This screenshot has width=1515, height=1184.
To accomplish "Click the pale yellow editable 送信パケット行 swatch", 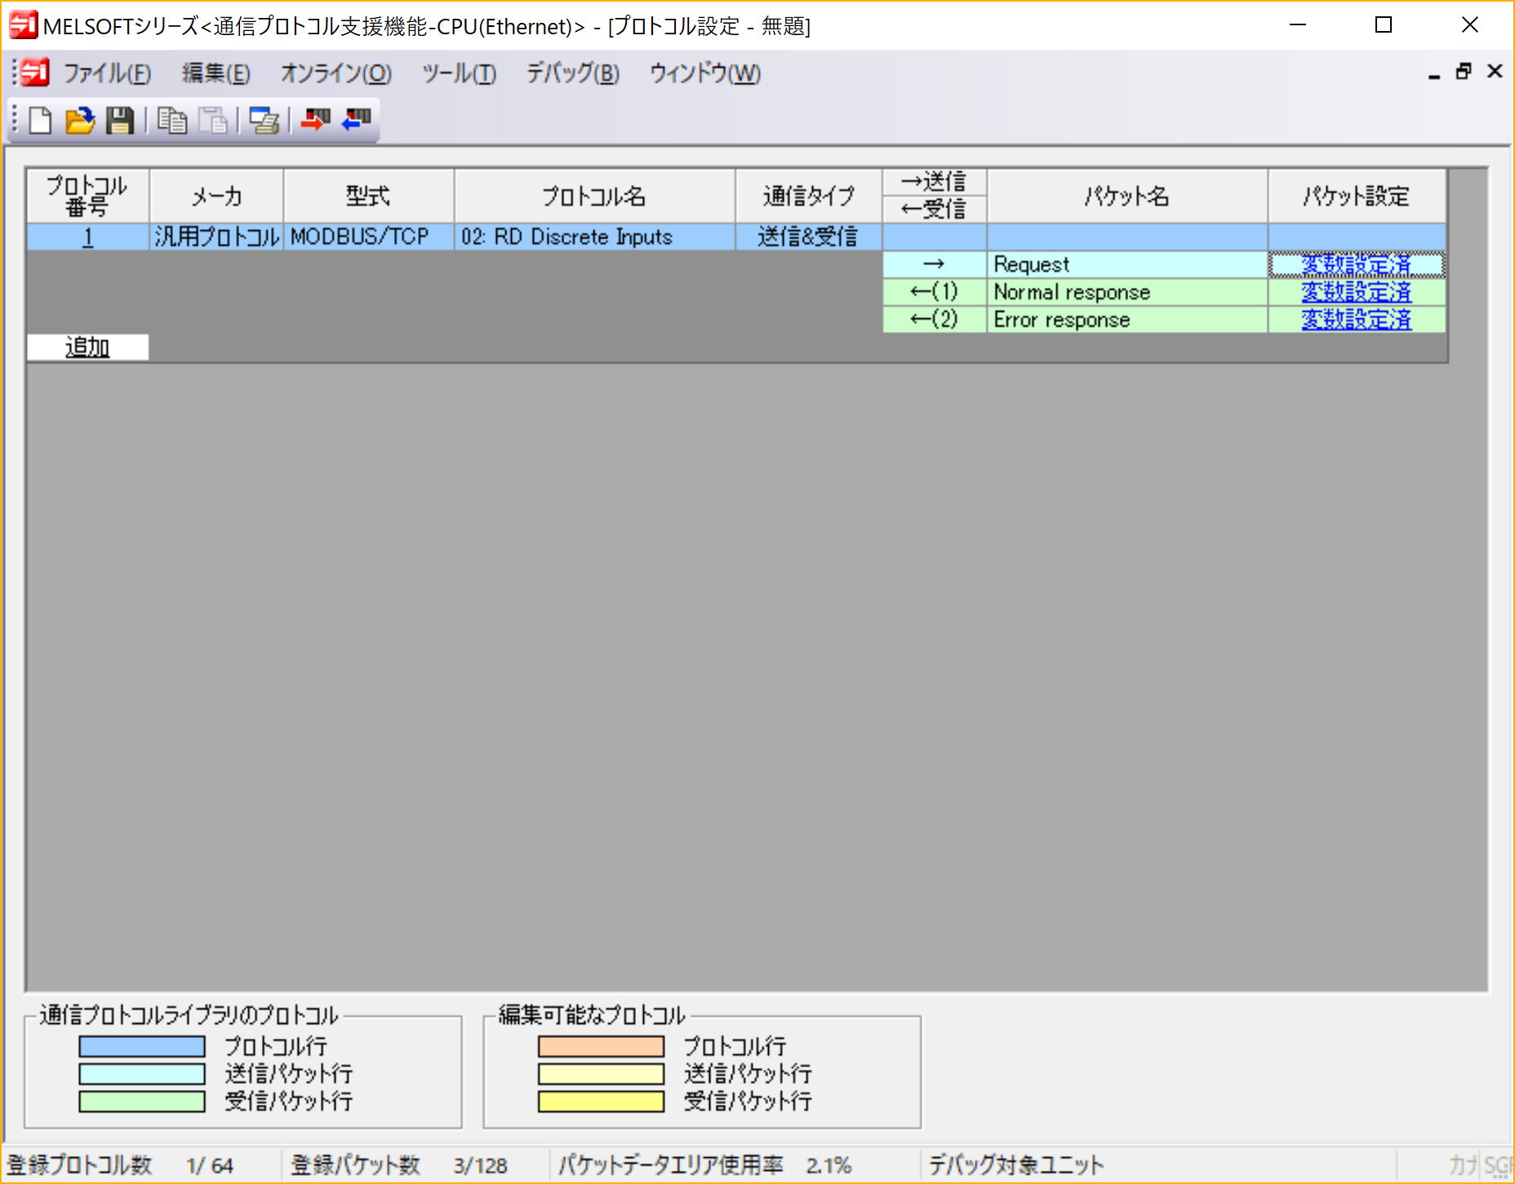I will point(601,1074).
